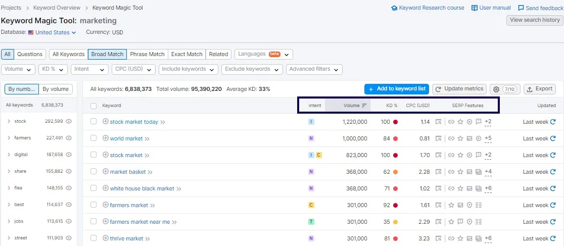Screen dimensions: 564x246
Task: Click the Update metrics button
Action: tap(459, 89)
